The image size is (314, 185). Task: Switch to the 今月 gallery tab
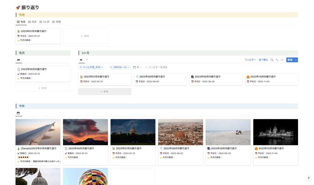(x=21, y=22)
